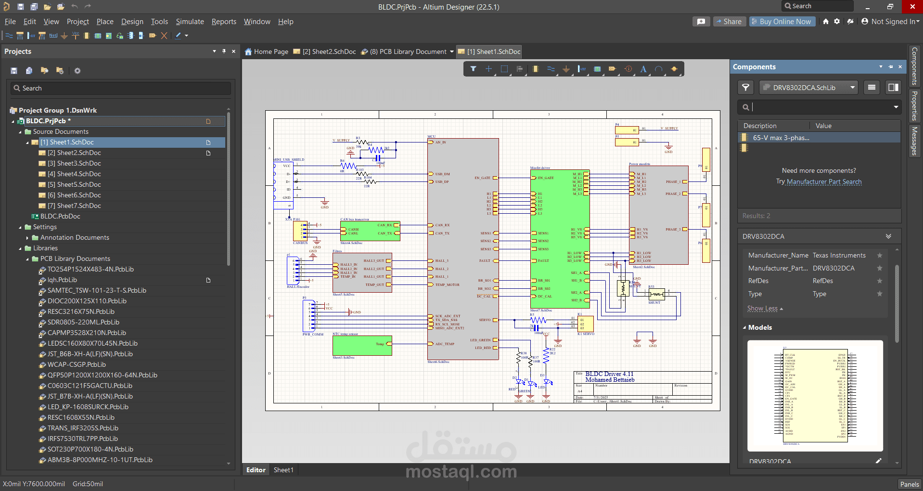
Task: Choose the text string 'A' tool
Action: pyautogui.click(x=643, y=69)
